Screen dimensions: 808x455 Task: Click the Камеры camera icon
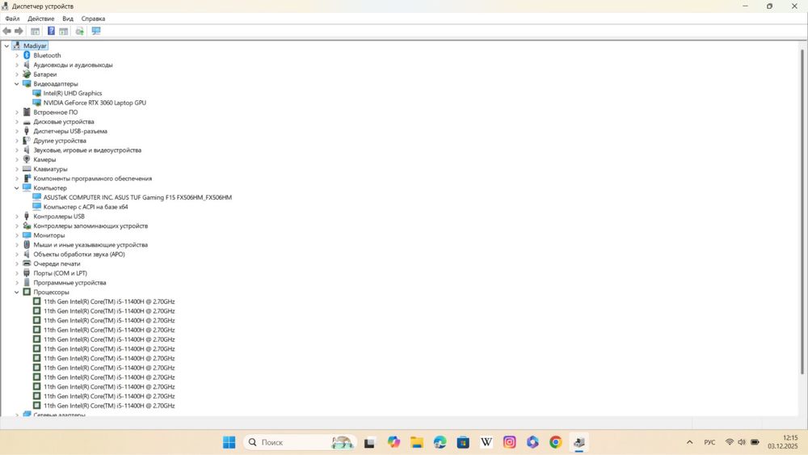pyautogui.click(x=27, y=159)
